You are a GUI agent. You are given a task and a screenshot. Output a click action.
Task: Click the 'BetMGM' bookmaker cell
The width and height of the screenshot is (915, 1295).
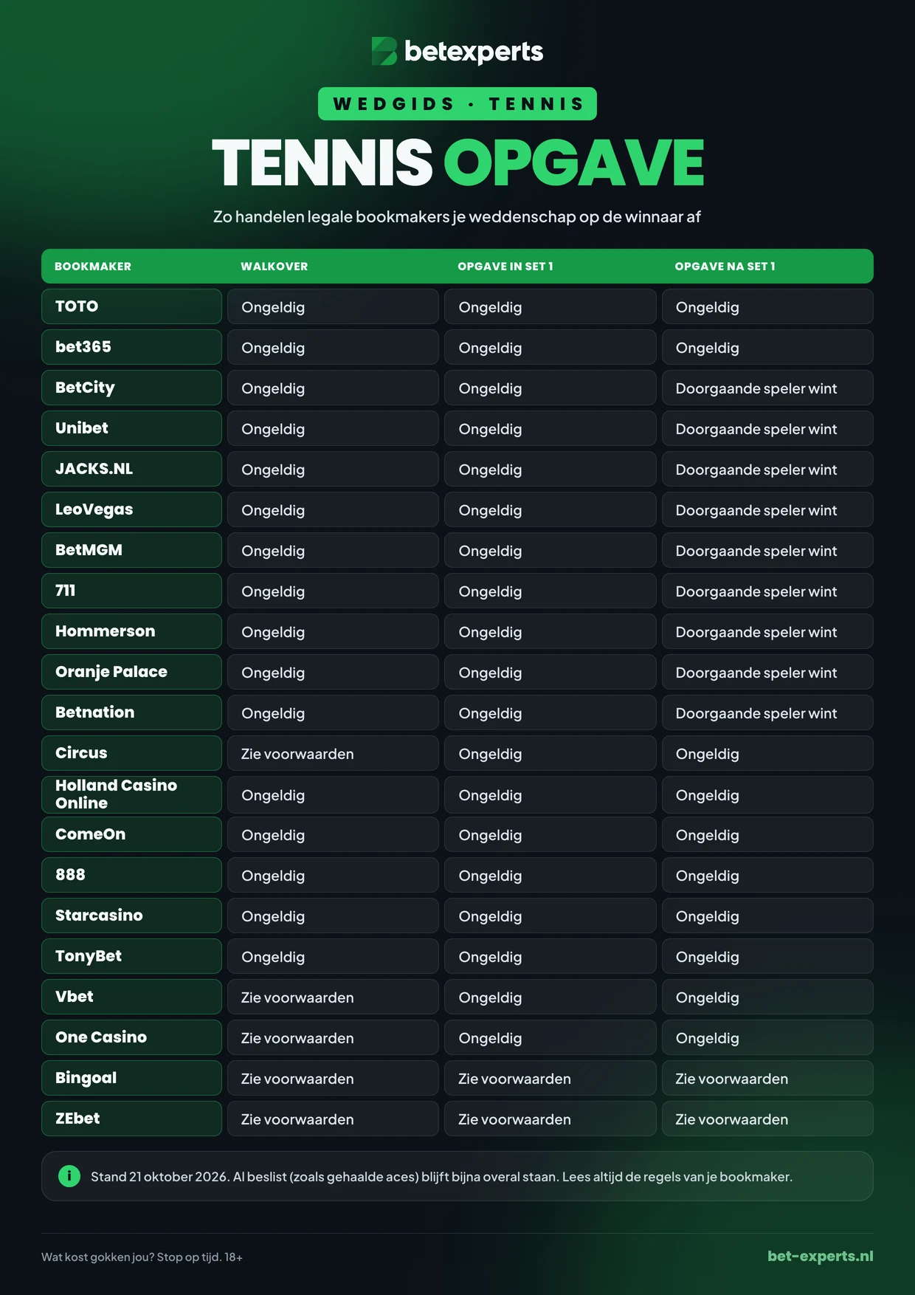pos(131,550)
